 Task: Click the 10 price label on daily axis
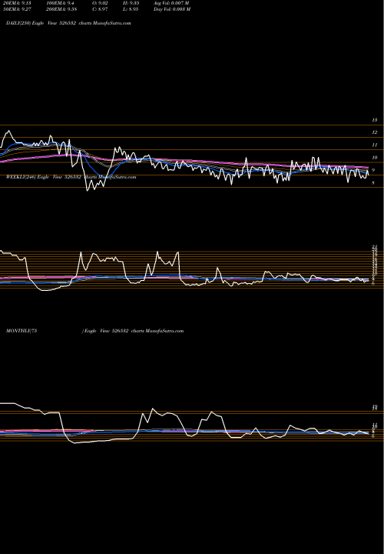pyautogui.click(x=375, y=158)
